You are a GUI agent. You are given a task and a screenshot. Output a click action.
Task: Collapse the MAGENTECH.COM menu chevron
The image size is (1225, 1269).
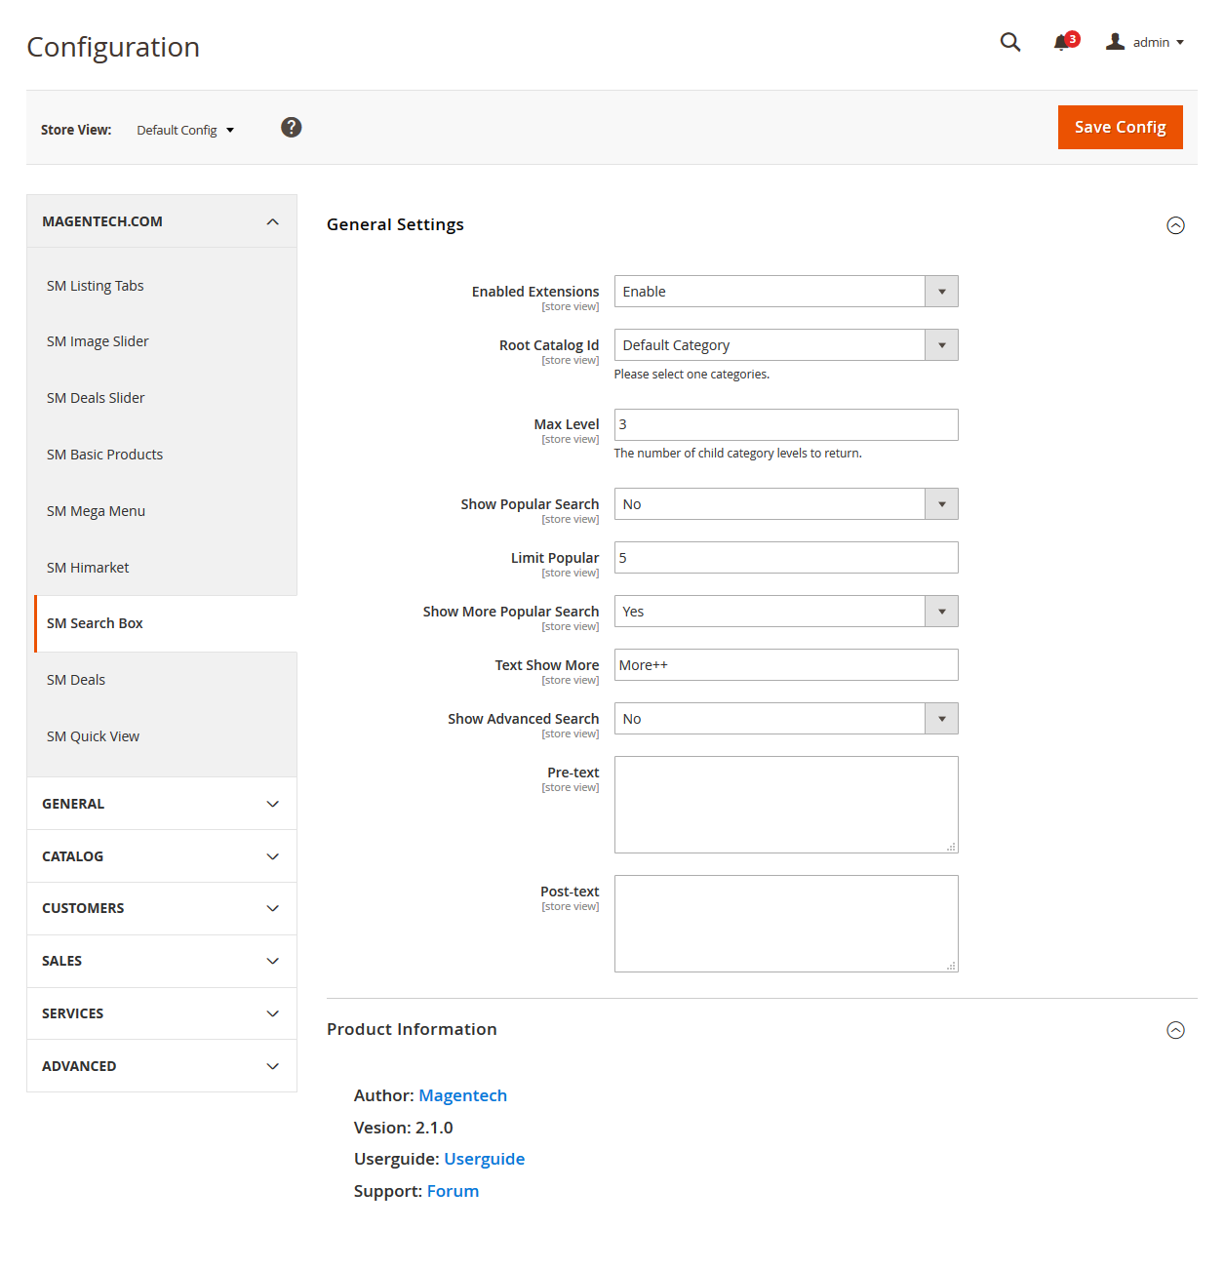273,222
